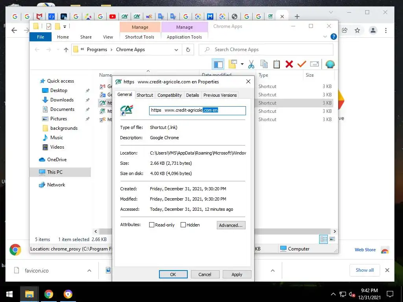403x302 pixels.
Task: Click the Chrome profile avatar icon
Action: point(373,30)
